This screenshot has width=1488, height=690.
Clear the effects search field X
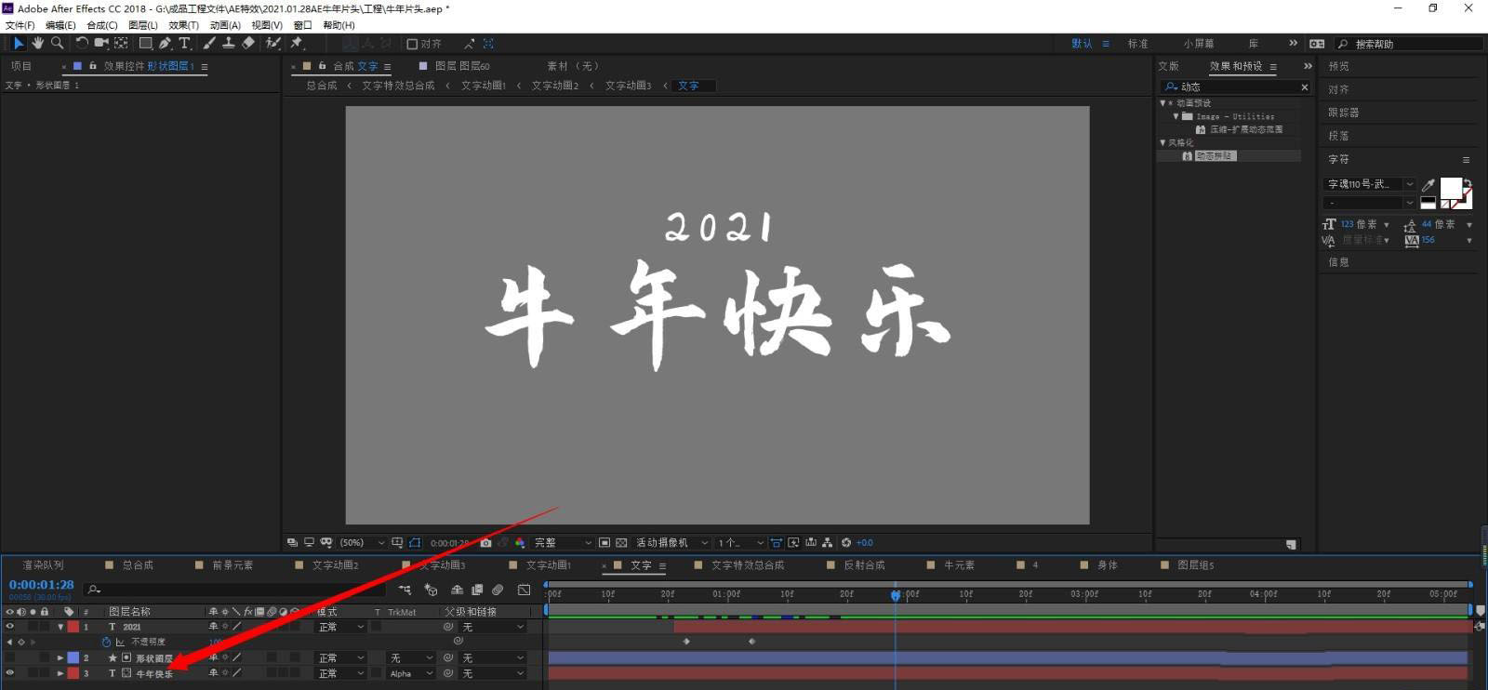(1304, 86)
